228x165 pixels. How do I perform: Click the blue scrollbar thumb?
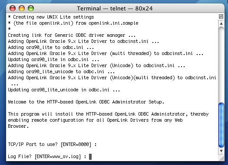221,125
